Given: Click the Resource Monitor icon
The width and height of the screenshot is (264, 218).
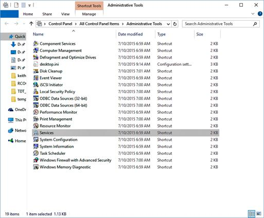Looking at the screenshot, I should coord(36,126).
